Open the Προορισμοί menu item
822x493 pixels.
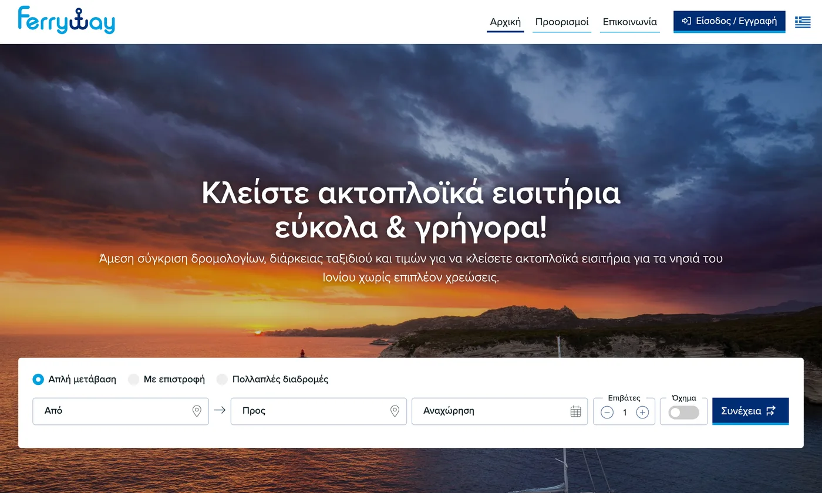[x=562, y=22]
